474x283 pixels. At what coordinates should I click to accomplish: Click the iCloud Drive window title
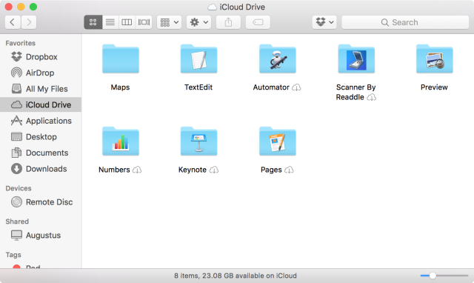(x=242, y=7)
